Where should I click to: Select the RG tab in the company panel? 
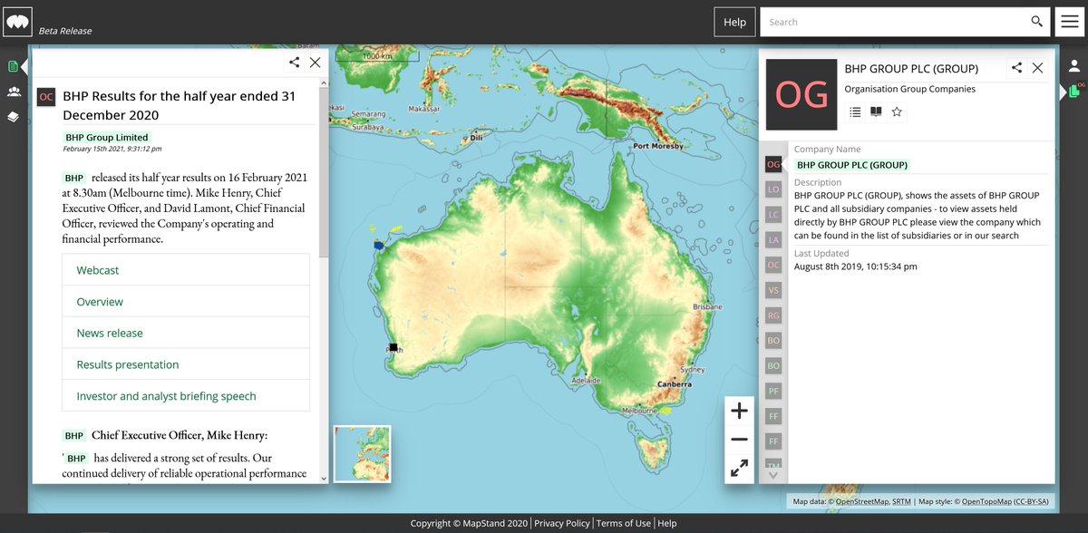(x=773, y=315)
